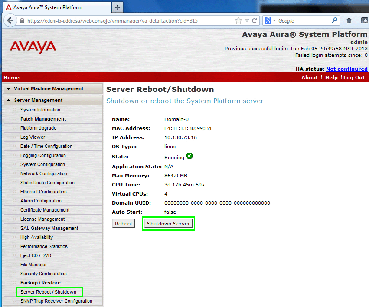Viewport: 369px width, 307px height.
Task: Open Backup / Restore
Action: 40,283
